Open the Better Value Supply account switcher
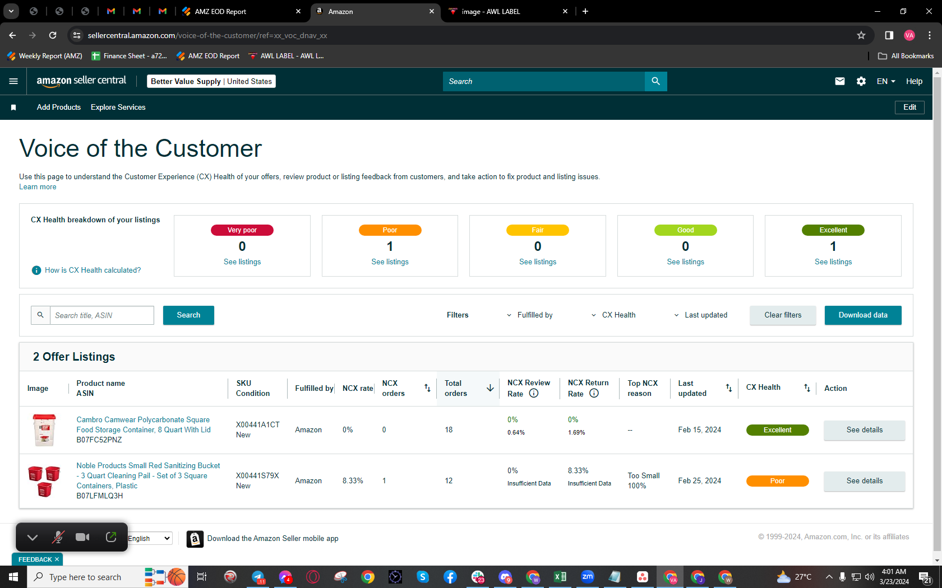This screenshot has height=588, width=942. coord(211,81)
